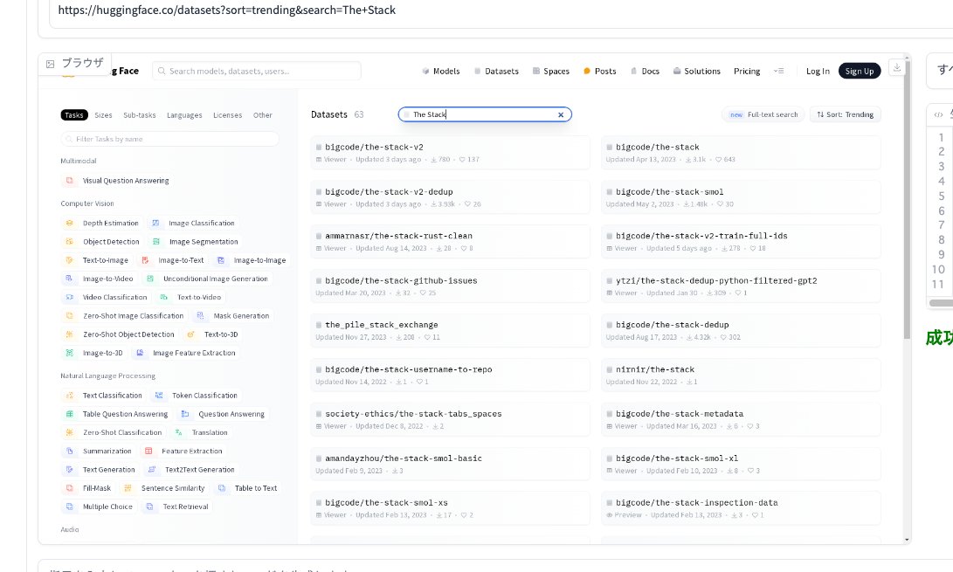Click the download icon beside Sign Up
Screen dimensions: 953x572
(896, 68)
